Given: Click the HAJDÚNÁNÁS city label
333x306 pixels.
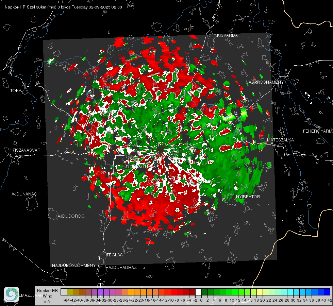Looking at the screenshot, I should click(22, 194).
